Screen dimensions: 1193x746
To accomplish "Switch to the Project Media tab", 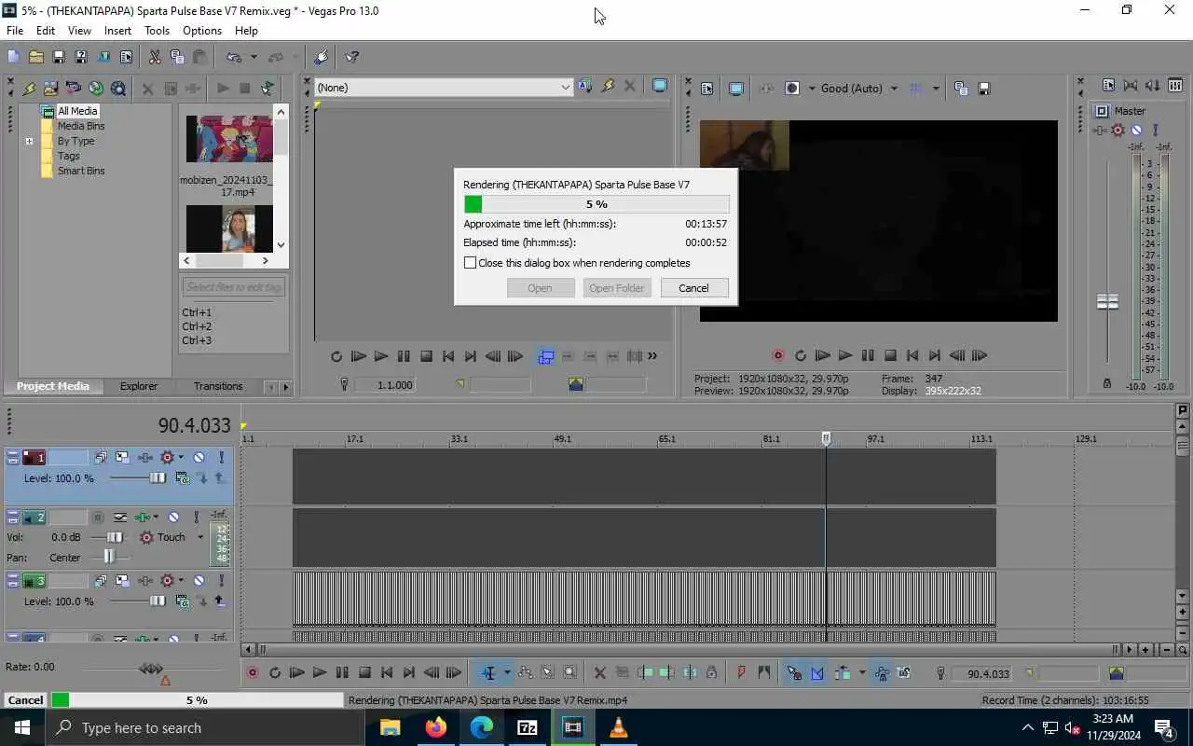I will coord(53,386).
